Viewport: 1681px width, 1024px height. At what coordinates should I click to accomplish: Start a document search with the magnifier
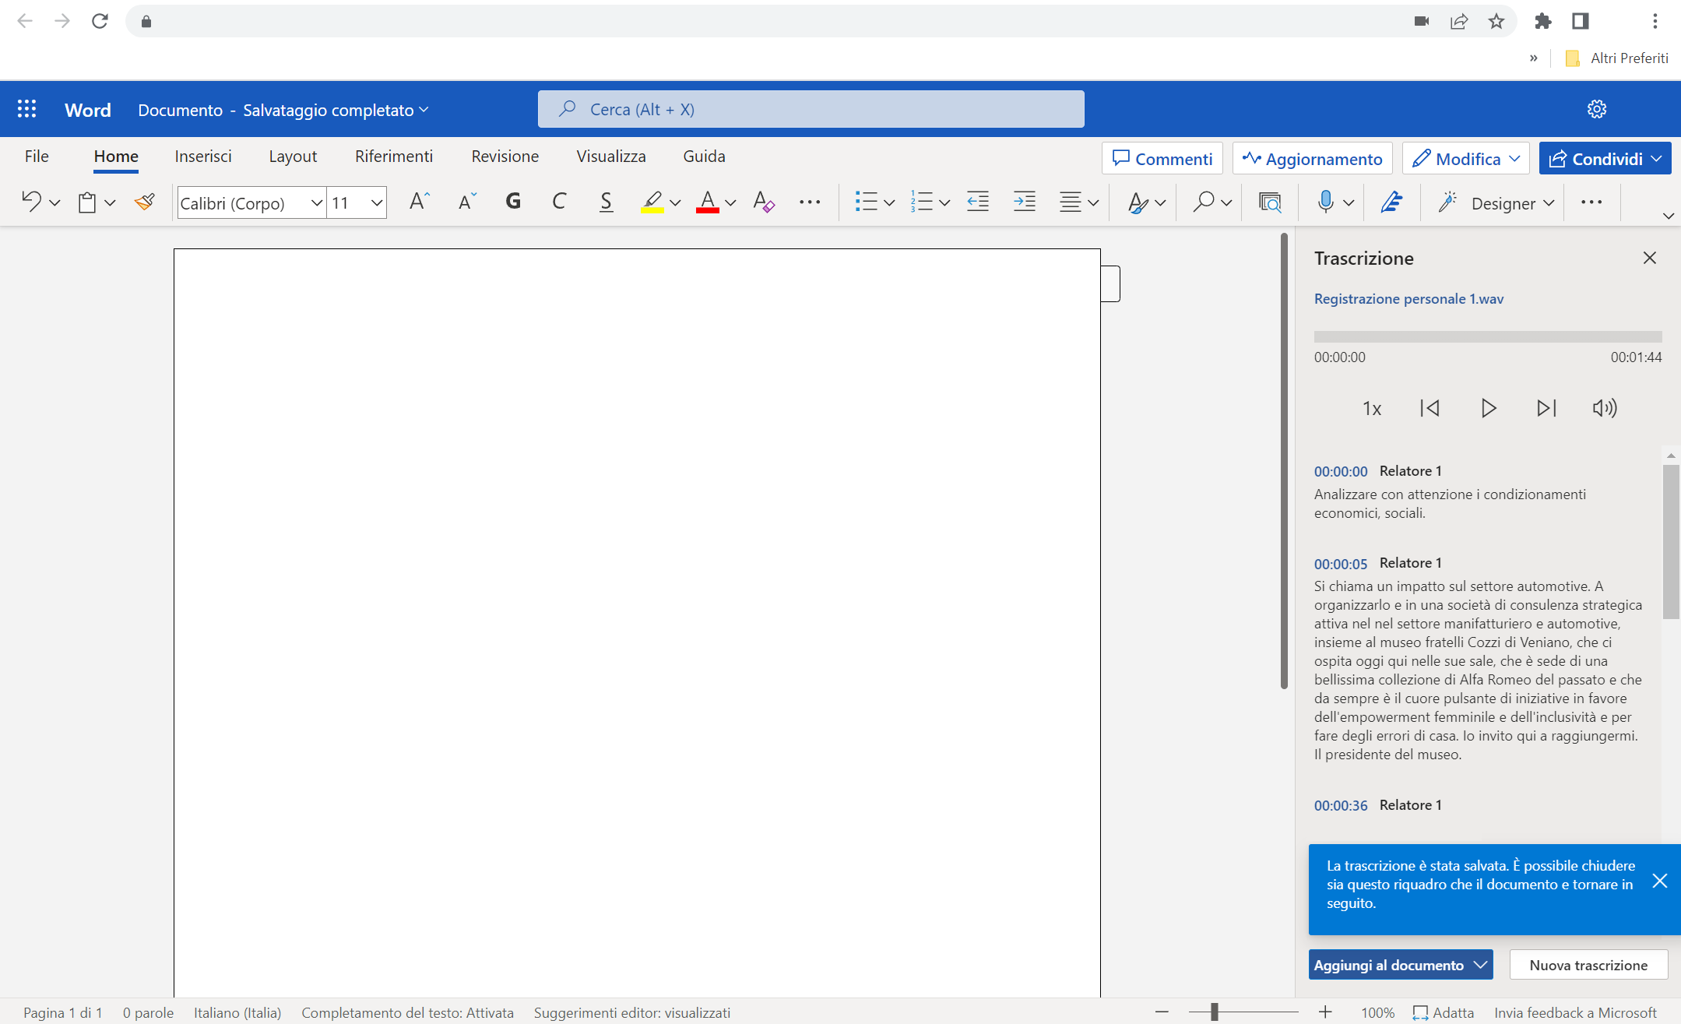click(1202, 202)
